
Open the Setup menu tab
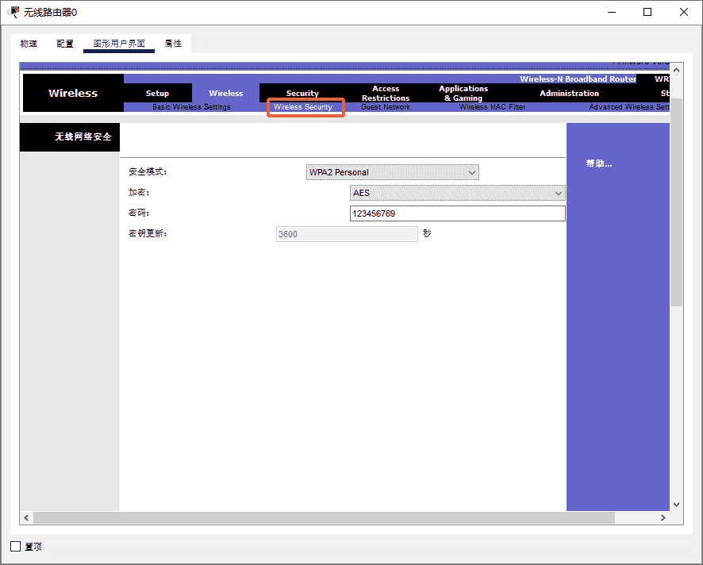pyautogui.click(x=157, y=94)
